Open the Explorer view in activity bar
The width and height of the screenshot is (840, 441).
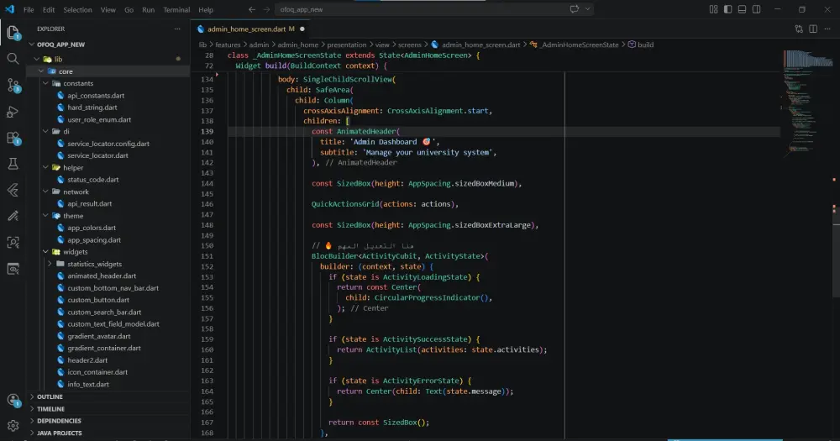click(x=13, y=32)
